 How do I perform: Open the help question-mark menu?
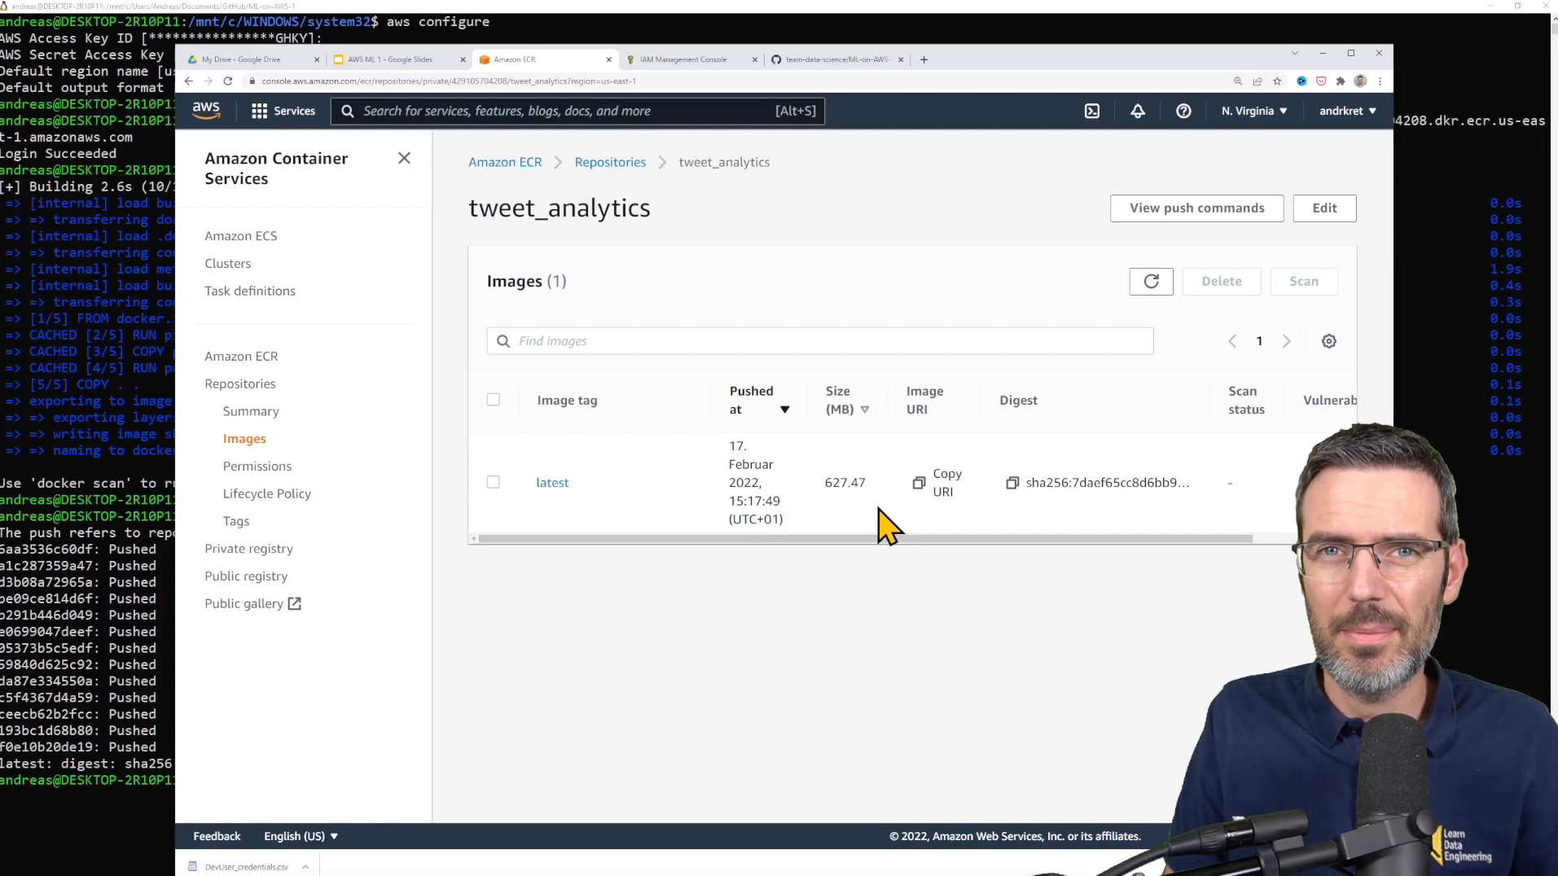point(1183,111)
